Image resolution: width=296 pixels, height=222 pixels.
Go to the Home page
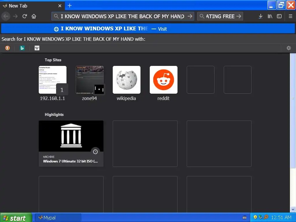click(34, 16)
